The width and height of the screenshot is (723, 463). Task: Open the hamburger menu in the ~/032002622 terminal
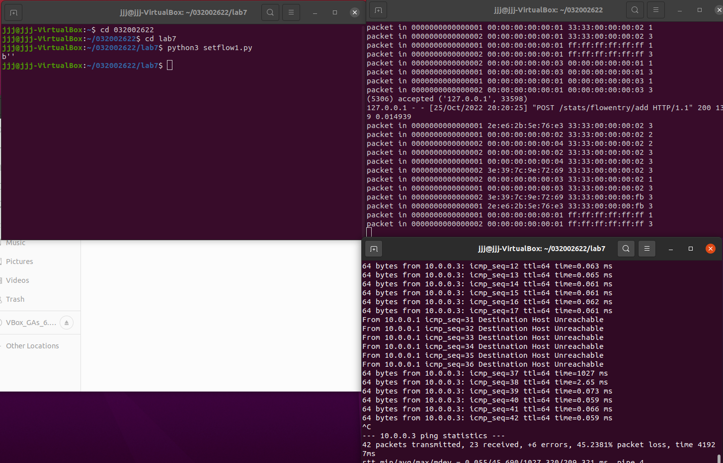pyautogui.click(x=656, y=10)
